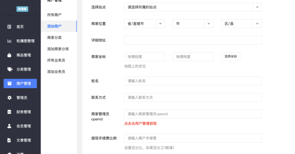Image resolution: width=295 pixels, height=154 pixels.
Task: Click the tag icon beside 分类管理
Action: 10,69
